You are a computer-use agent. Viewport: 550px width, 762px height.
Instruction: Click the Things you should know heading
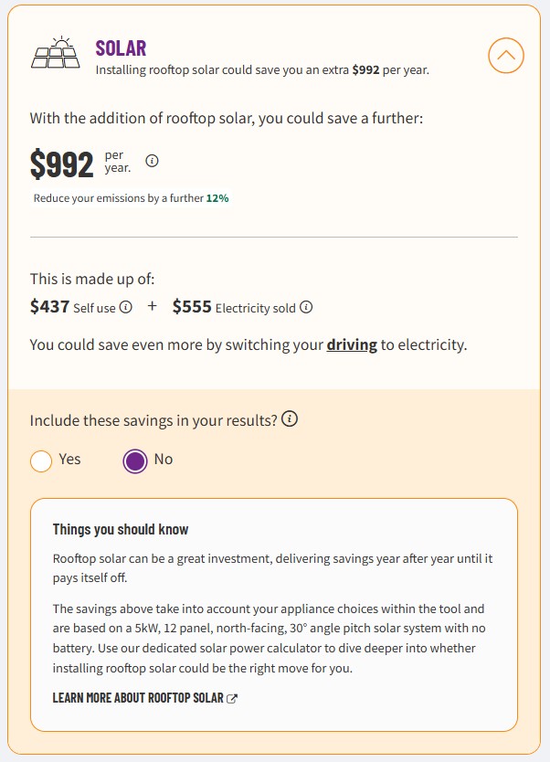121,529
